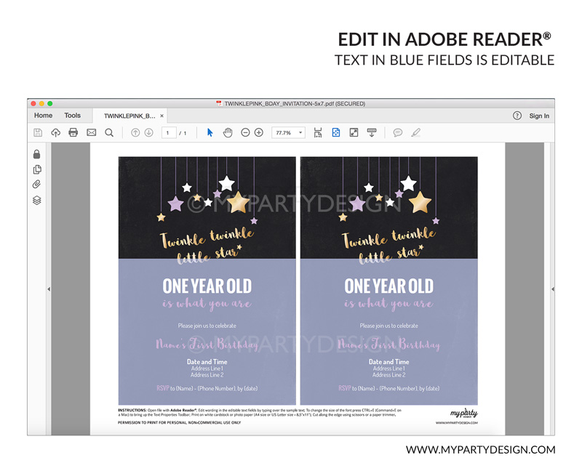Switch to the Tools tab
Image resolution: width=582 pixels, height=463 pixels.
click(x=73, y=116)
